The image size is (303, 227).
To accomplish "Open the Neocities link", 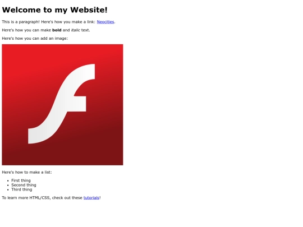I will pos(105,22).
